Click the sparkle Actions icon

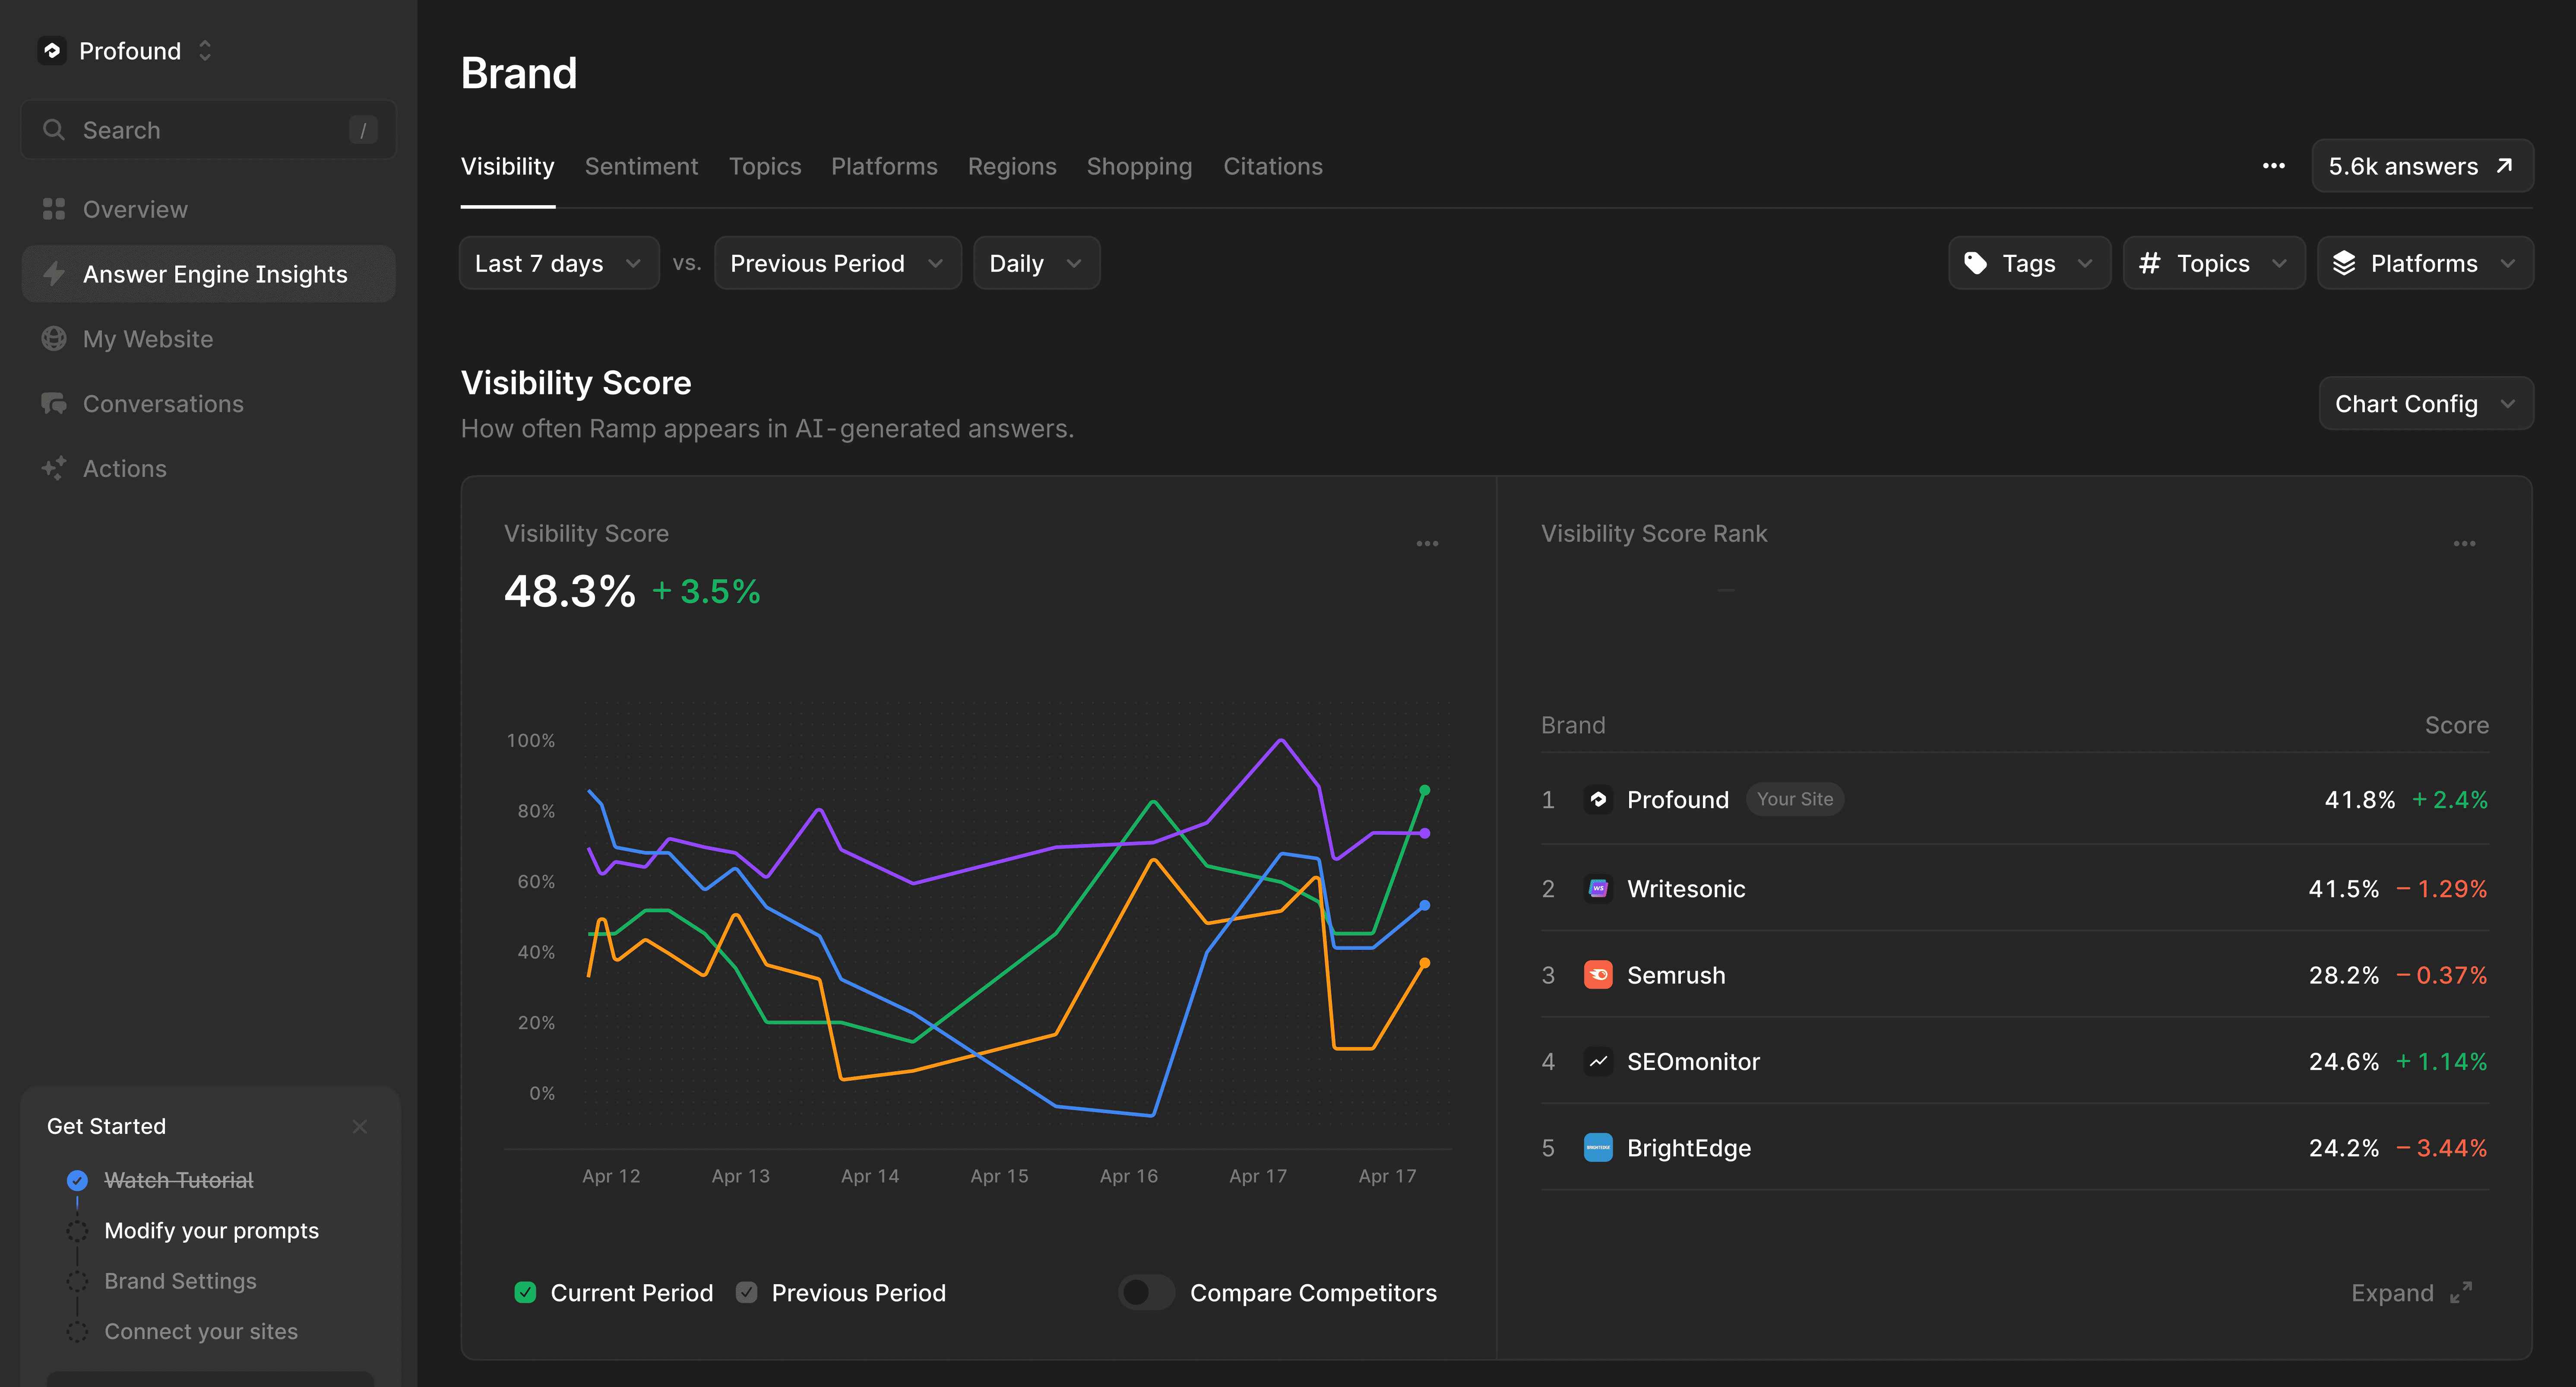[54, 467]
